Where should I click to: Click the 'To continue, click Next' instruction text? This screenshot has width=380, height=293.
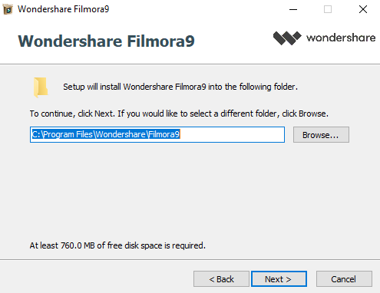pyautogui.click(x=179, y=114)
